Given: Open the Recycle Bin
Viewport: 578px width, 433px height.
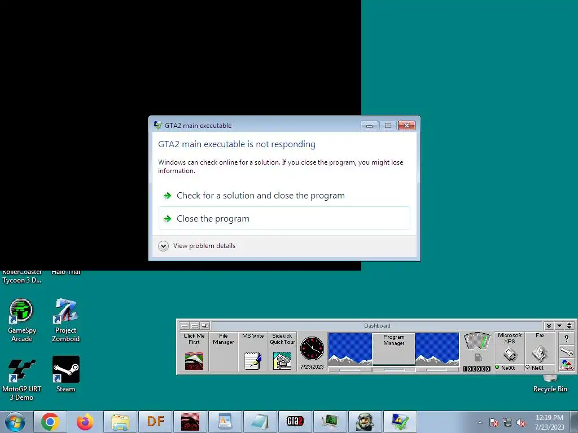Looking at the screenshot, I should pyautogui.click(x=550, y=384).
